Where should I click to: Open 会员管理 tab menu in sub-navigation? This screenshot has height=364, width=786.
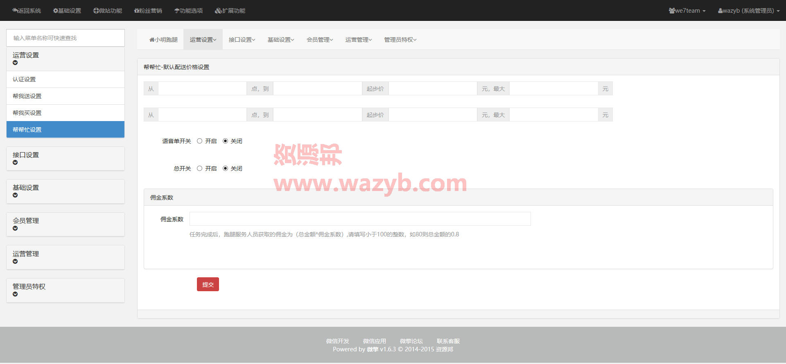pos(320,40)
